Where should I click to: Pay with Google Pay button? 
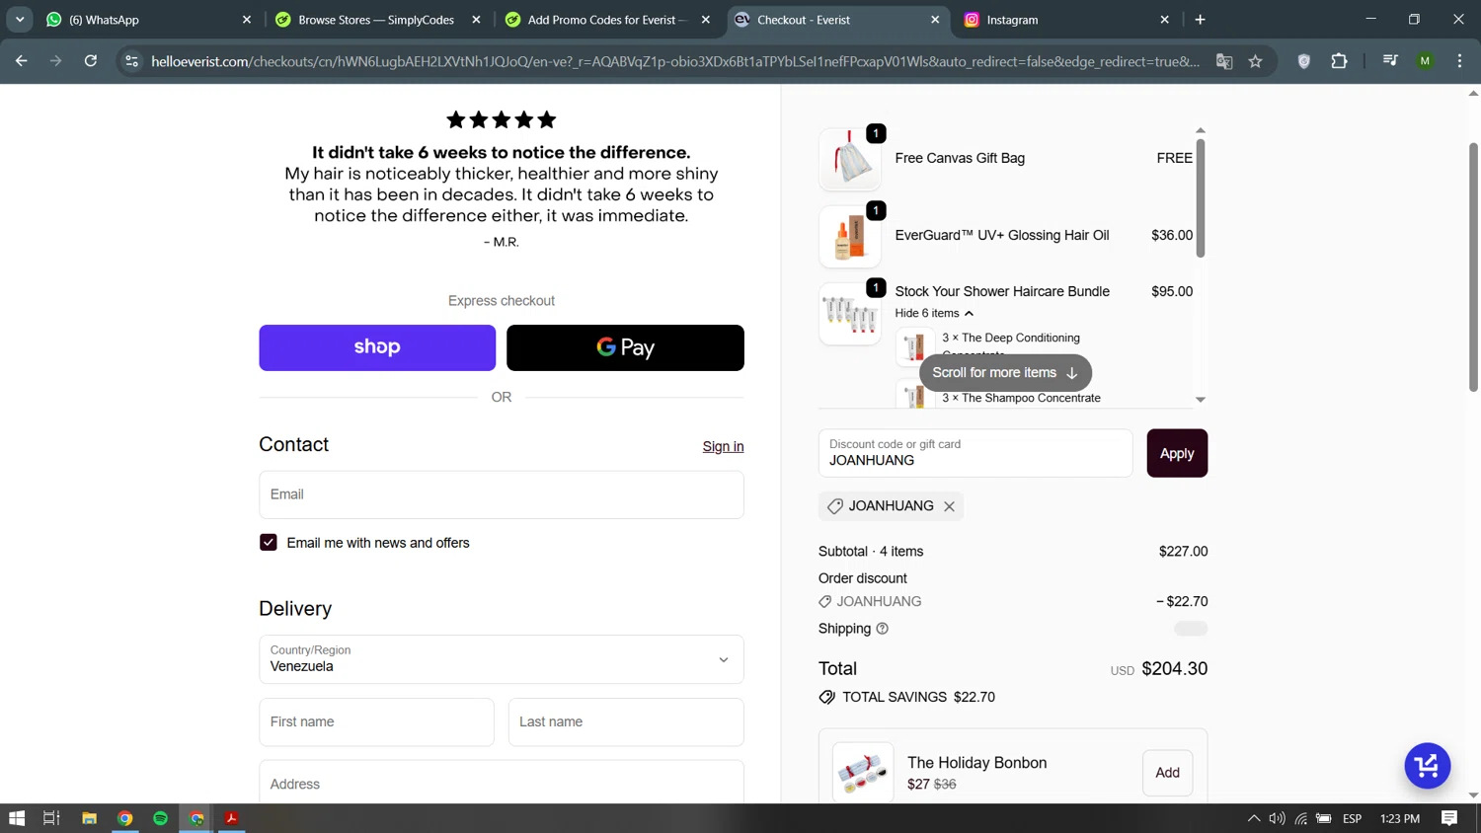click(625, 347)
